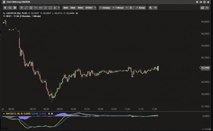Click the yellow MACD value 0,0200
The width and height of the screenshot is (213, 131).
[x=27, y=114]
